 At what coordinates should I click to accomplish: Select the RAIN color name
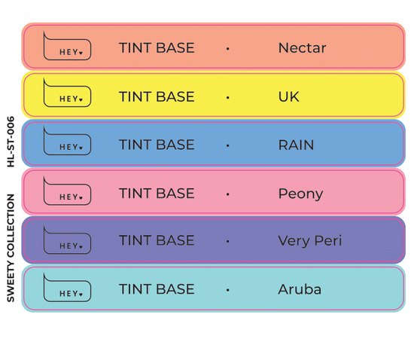(x=297, y=145)
